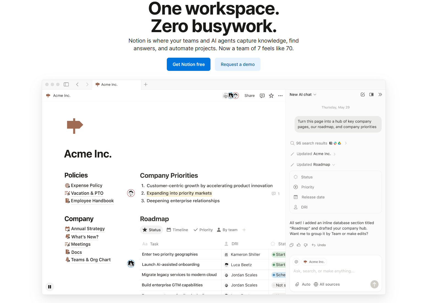
Task: Expand the Updated Acme Inc. step
Action: click(x=313, y=154)
